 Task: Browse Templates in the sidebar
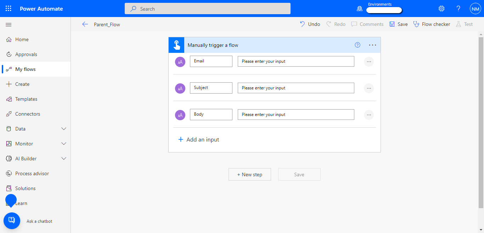coord(35,99)
